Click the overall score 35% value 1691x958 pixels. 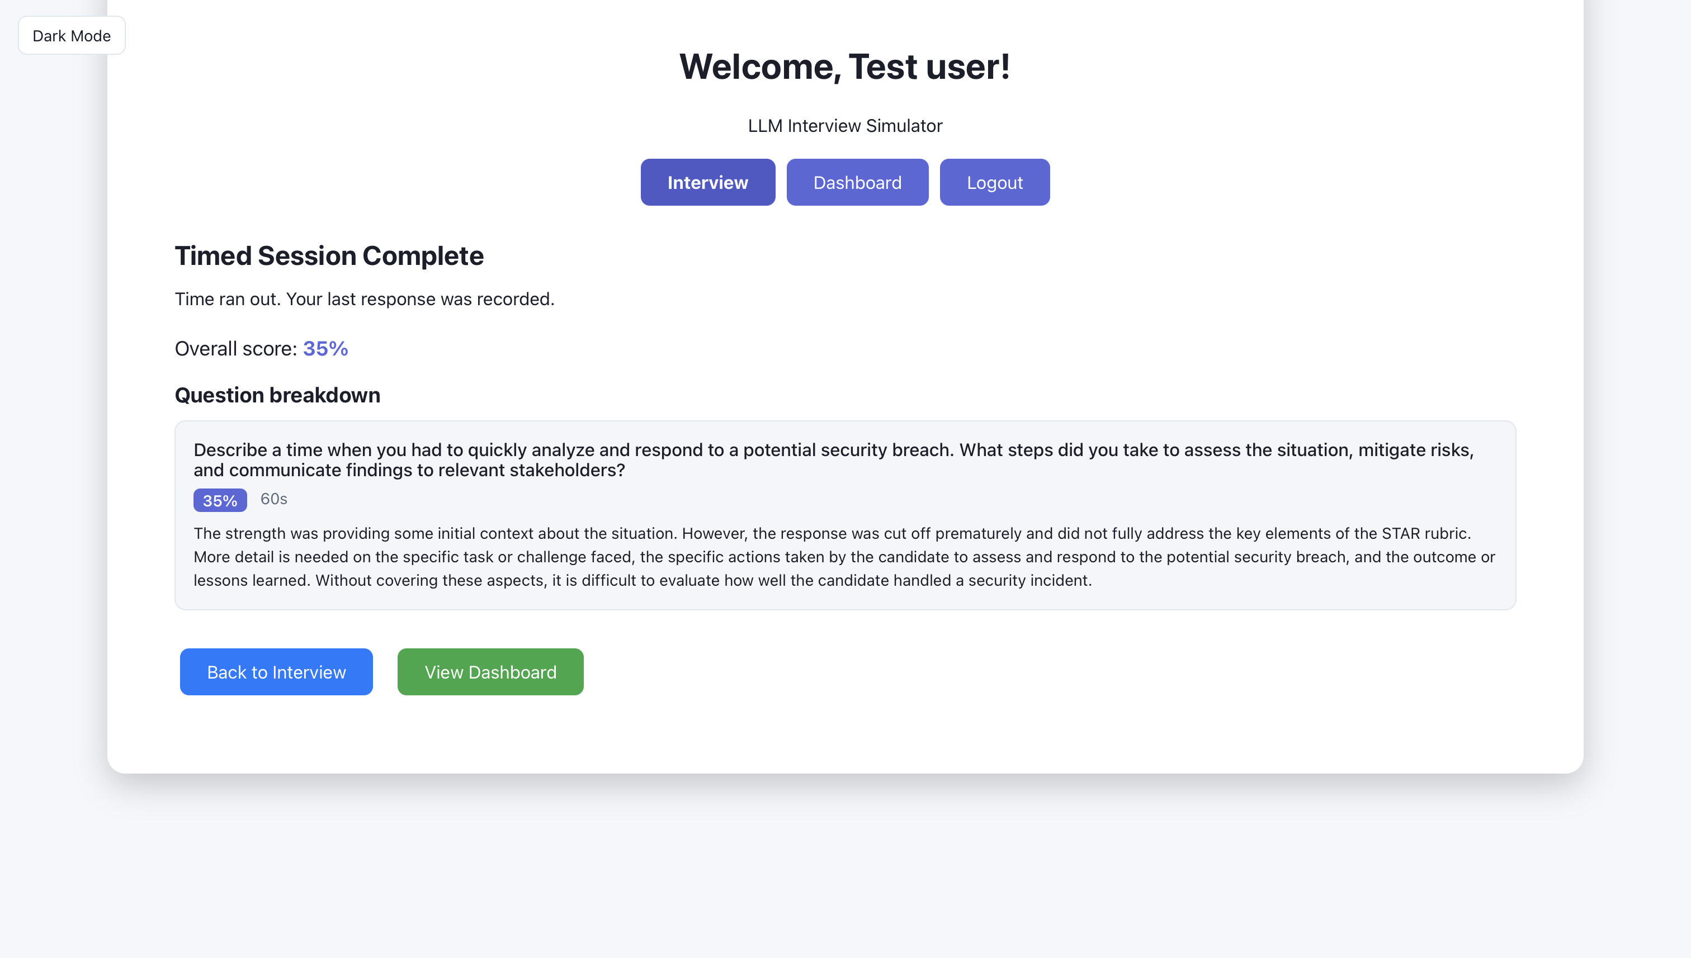click(x=325, y=348)
